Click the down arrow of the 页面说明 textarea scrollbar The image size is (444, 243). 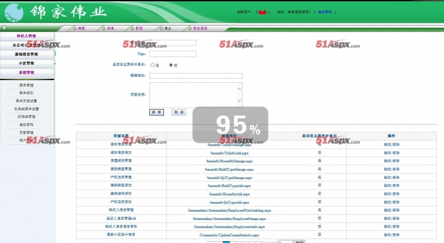(x=239, y=101)
